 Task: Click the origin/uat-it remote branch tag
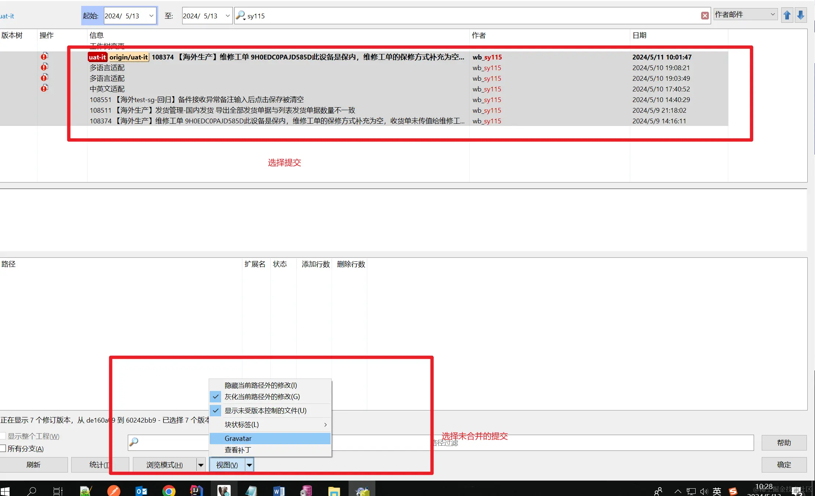coord(129,57)
